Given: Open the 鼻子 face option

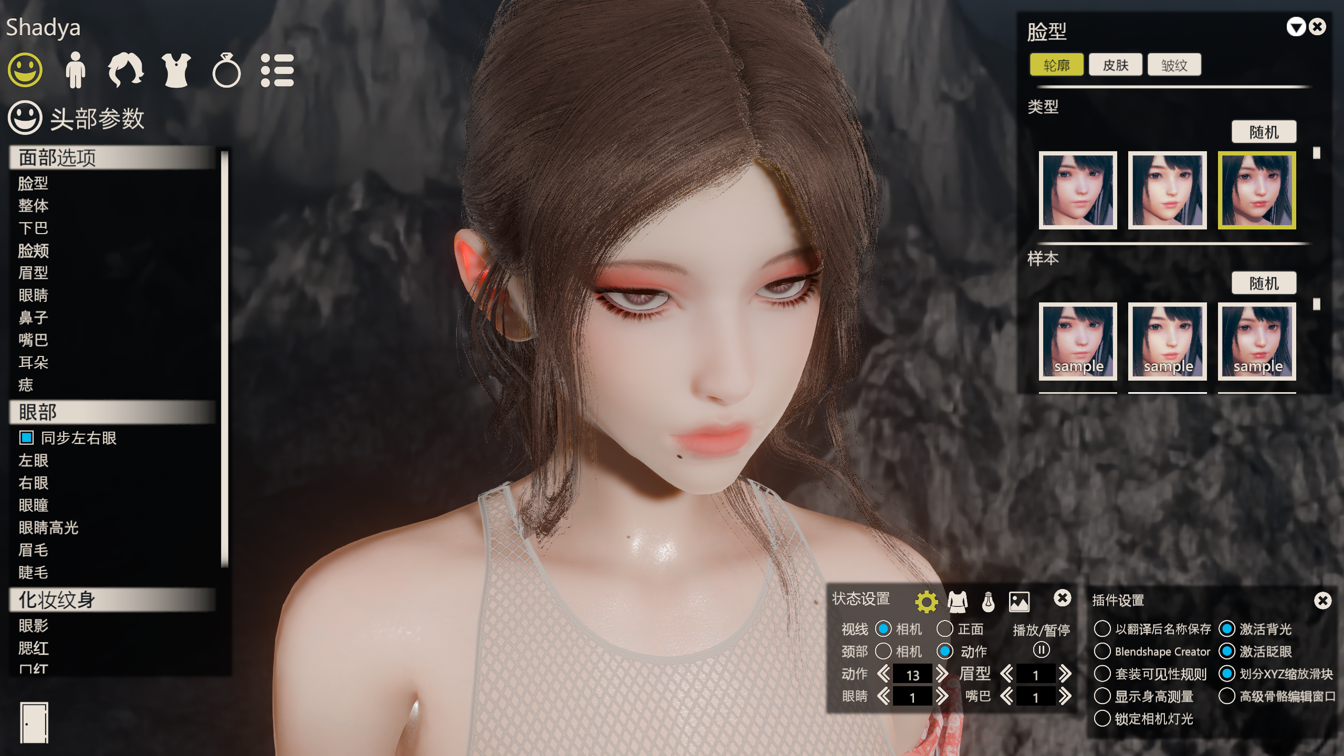Looking at the screenshot, I should tap(33, 318).
